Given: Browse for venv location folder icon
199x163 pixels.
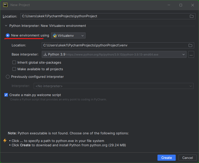Looking at the screenshot, I should 190,45.
